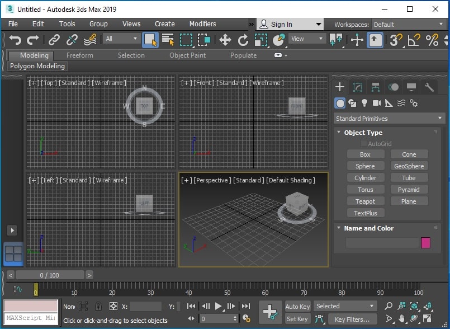Click the TextPlus button

366,213
